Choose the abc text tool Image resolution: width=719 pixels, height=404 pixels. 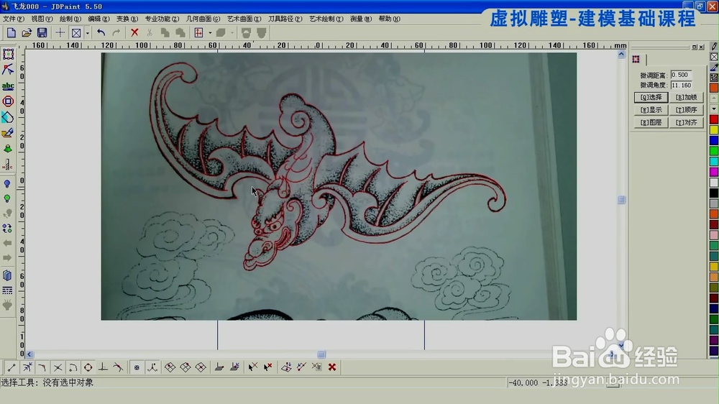click(x=8, y=86)
